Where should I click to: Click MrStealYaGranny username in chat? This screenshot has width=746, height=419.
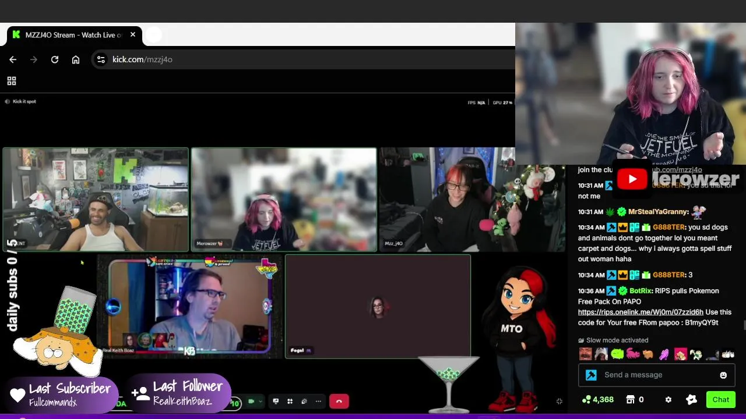[x=658, y=212]
